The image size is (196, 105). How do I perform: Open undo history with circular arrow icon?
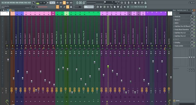[122, 3]
